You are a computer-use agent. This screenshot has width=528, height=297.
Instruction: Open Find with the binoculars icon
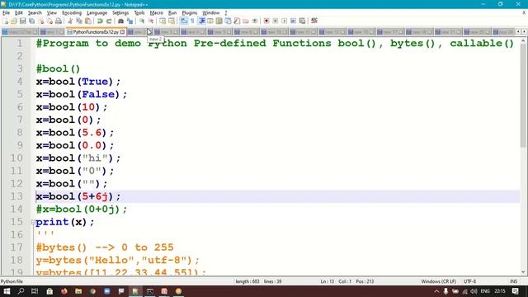120,21
